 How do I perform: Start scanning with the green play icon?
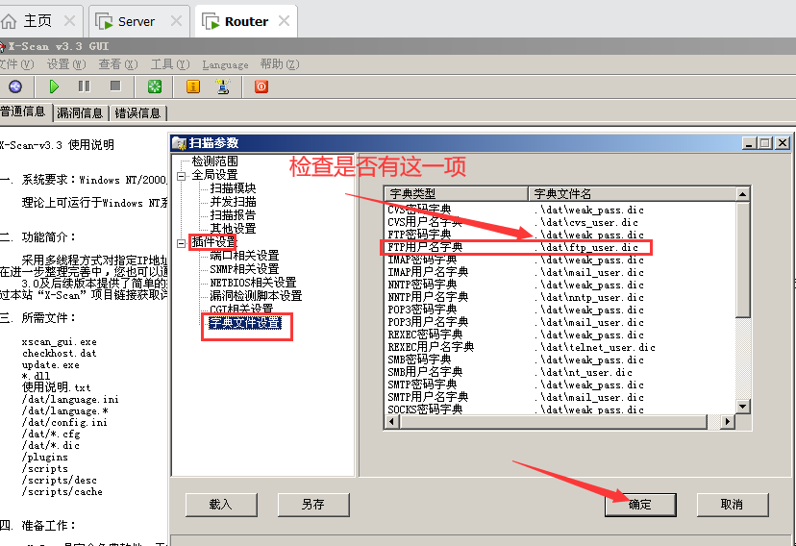(x=54, y=87)
